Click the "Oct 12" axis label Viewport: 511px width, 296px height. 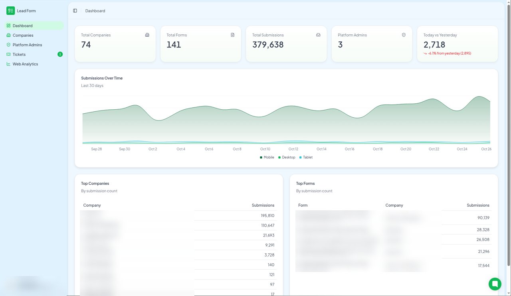(293, 149)
